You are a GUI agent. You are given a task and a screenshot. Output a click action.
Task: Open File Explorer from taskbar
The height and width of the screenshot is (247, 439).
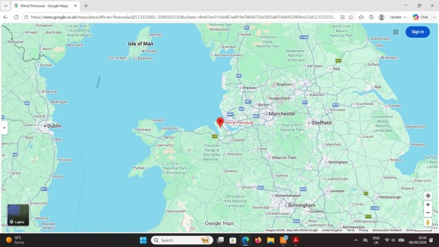pyautogui.click(x=270, y=240)
